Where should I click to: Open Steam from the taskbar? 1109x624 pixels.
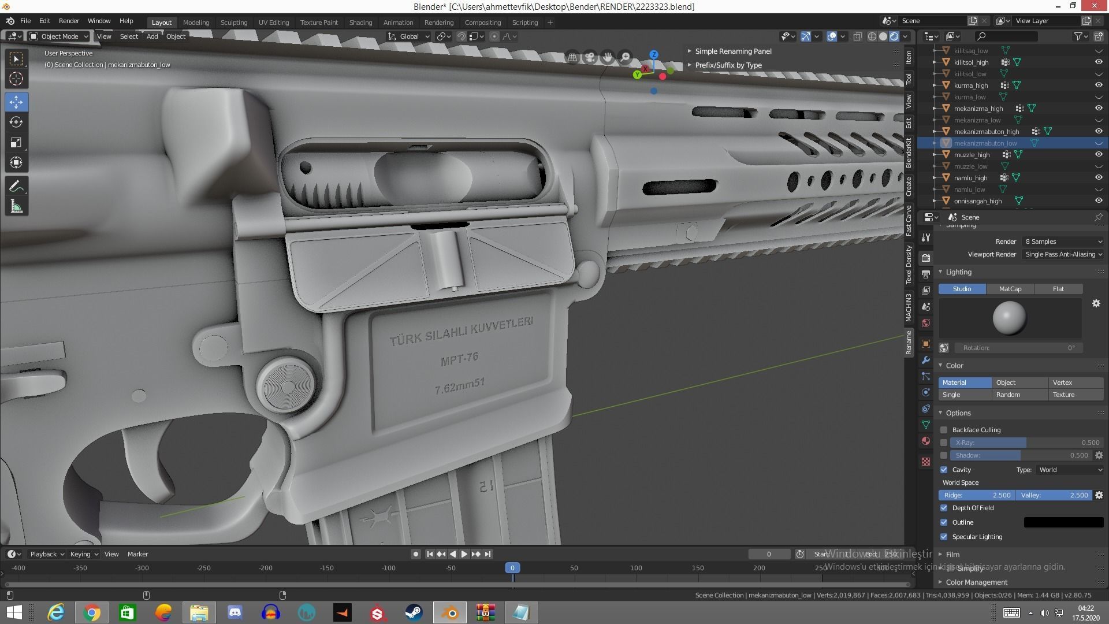point(414,612)
